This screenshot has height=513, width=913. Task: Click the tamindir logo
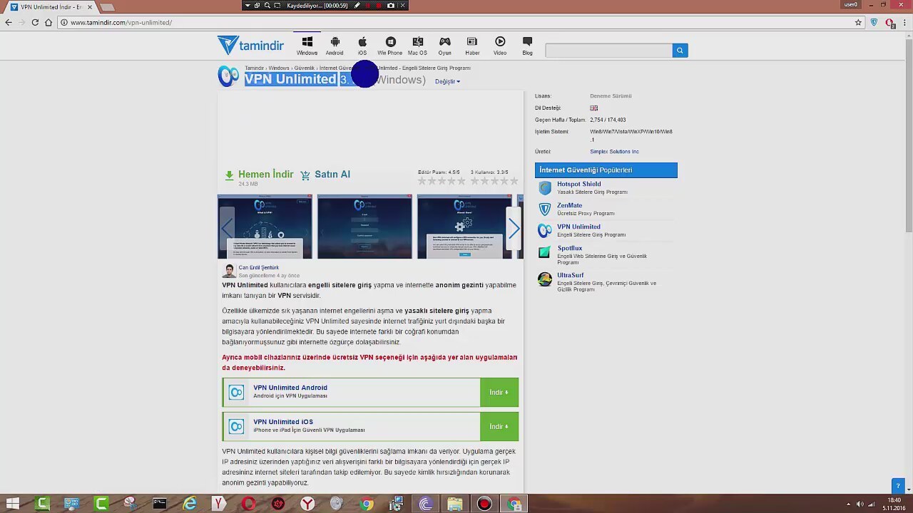pos(250,46)
